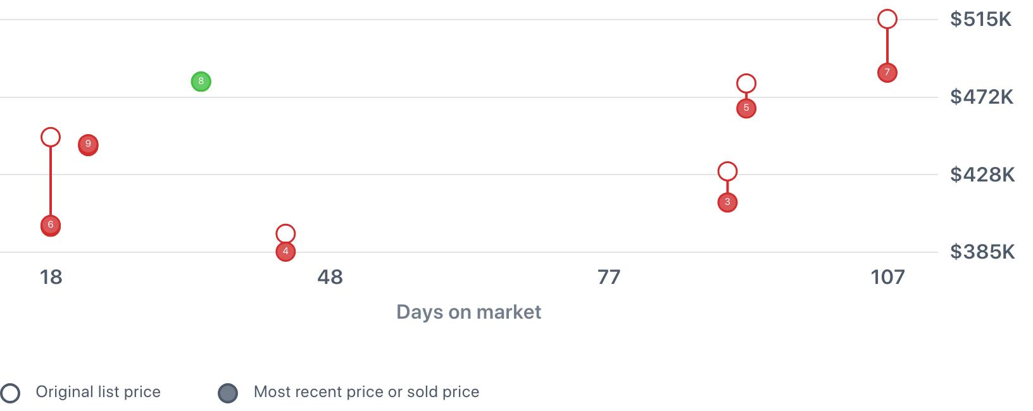This screenshot has width=1033, height=411.
Task: Click the green marker numbered 8
Action: coord(201,82)
